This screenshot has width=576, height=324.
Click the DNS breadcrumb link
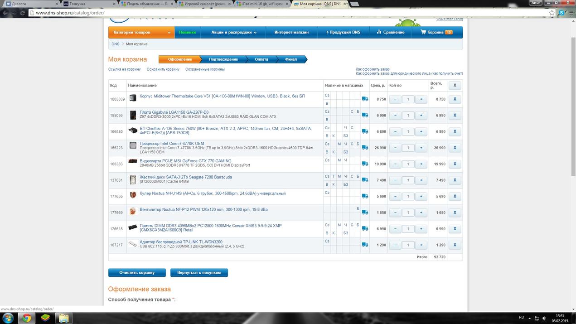click(x=116, y=44)
